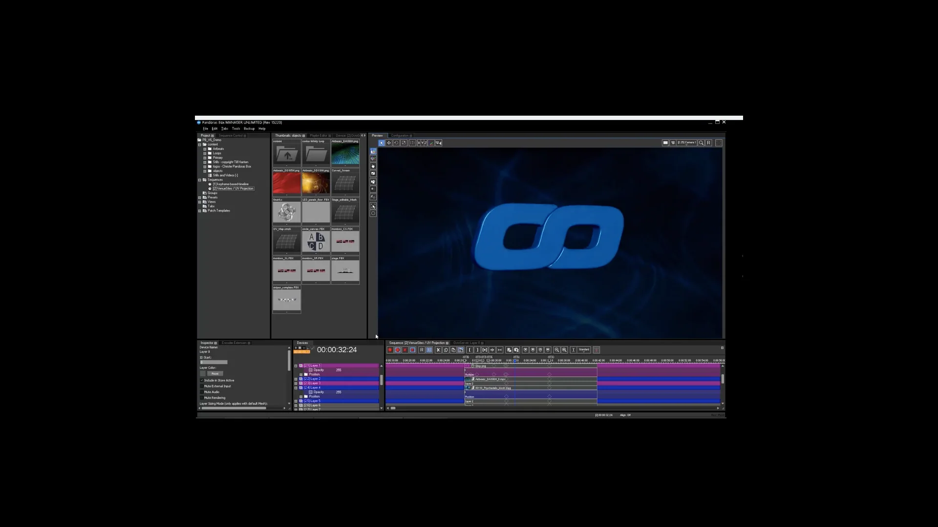The height and width of the screenshot is (527, 938).
Task: Click the paste icon in sequence toolbar
Action: pyautogui.click(x=453, y=350)
